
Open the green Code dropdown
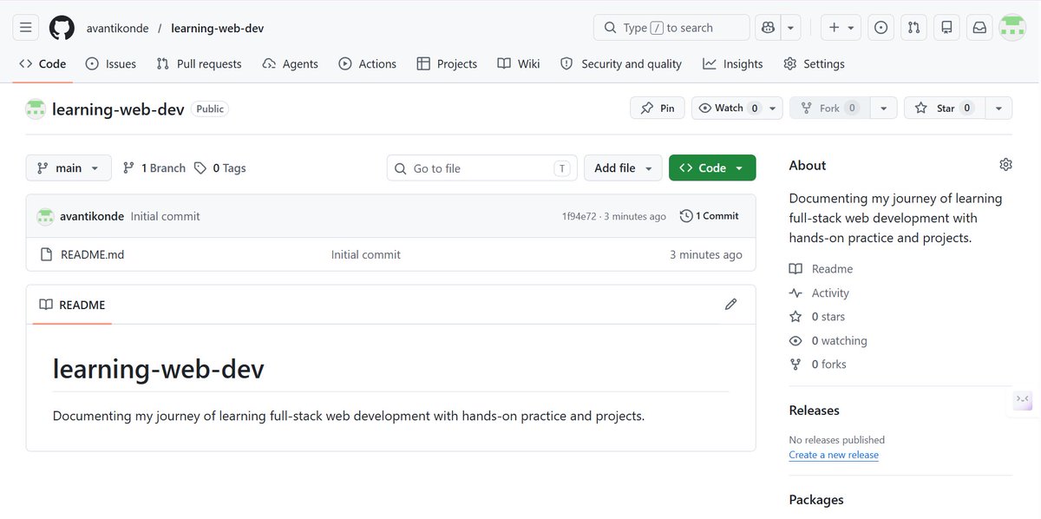[712, 168]
